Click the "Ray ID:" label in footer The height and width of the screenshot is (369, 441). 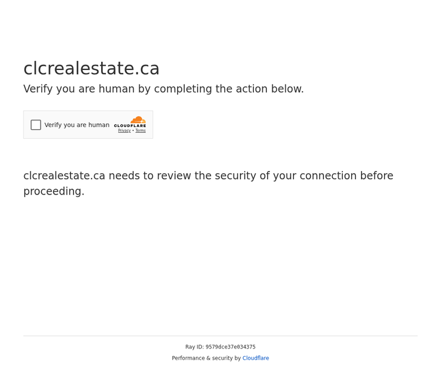point(195,347)
